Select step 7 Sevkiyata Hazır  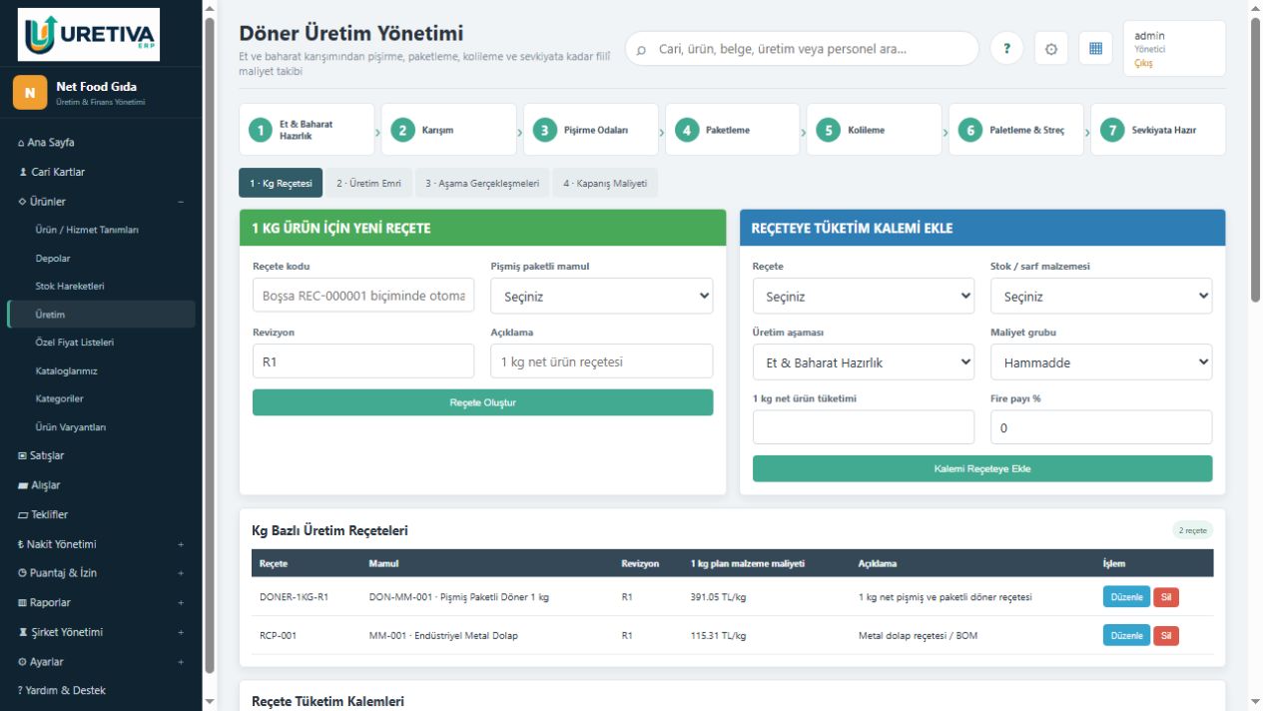(x=1157, y=130)
